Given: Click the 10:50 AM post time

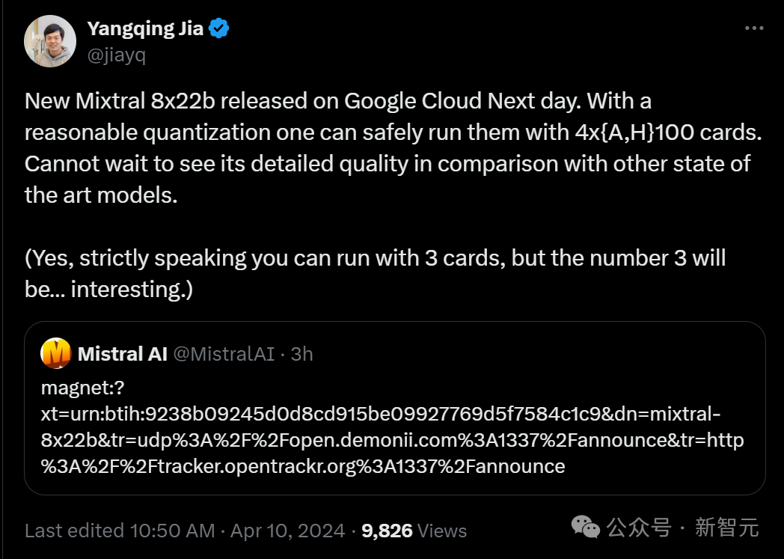Looking at the screenshot, I should click(173, 531).
